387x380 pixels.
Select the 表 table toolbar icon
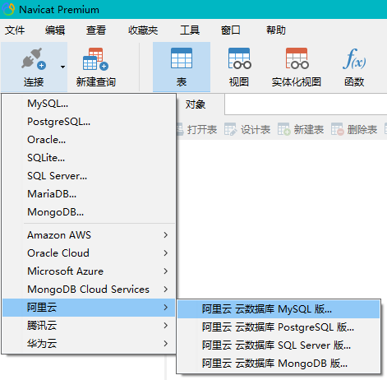[182, 58]
